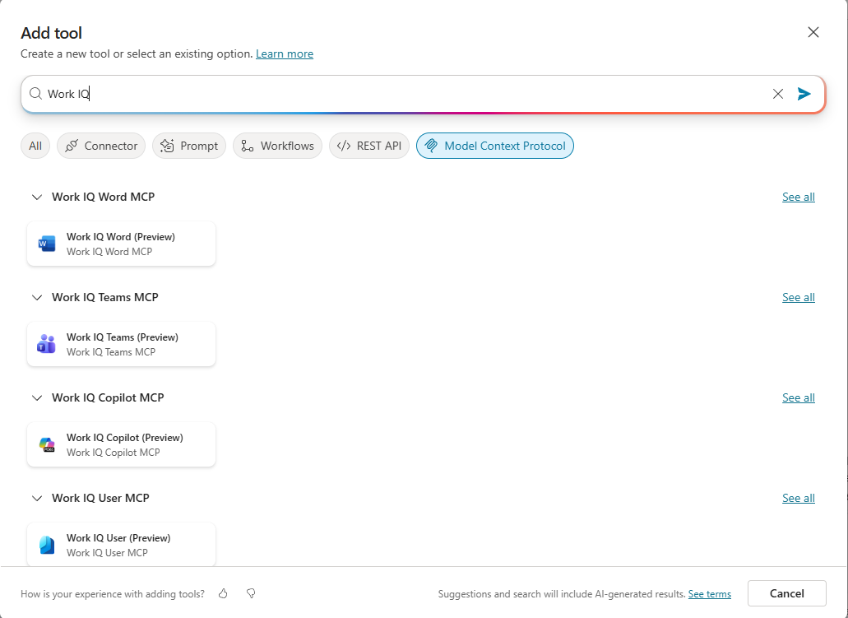
Task: Click the Work IQ User icon
Action: pyautogui.click(x=47, y=545)
